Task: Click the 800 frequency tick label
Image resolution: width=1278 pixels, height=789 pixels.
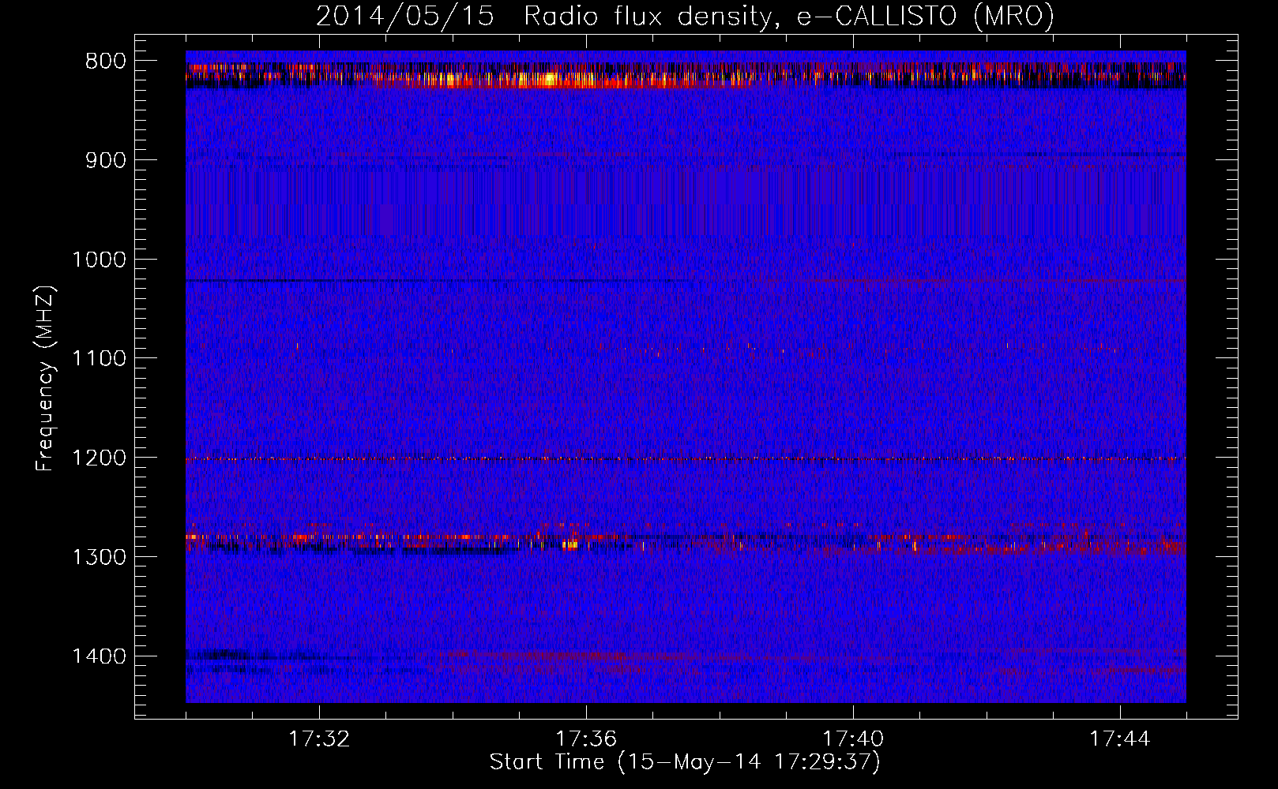Action: click(x=106, y=62)
